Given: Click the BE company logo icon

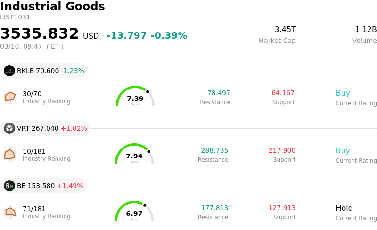Looking at the screenshot, I should 9,186.
